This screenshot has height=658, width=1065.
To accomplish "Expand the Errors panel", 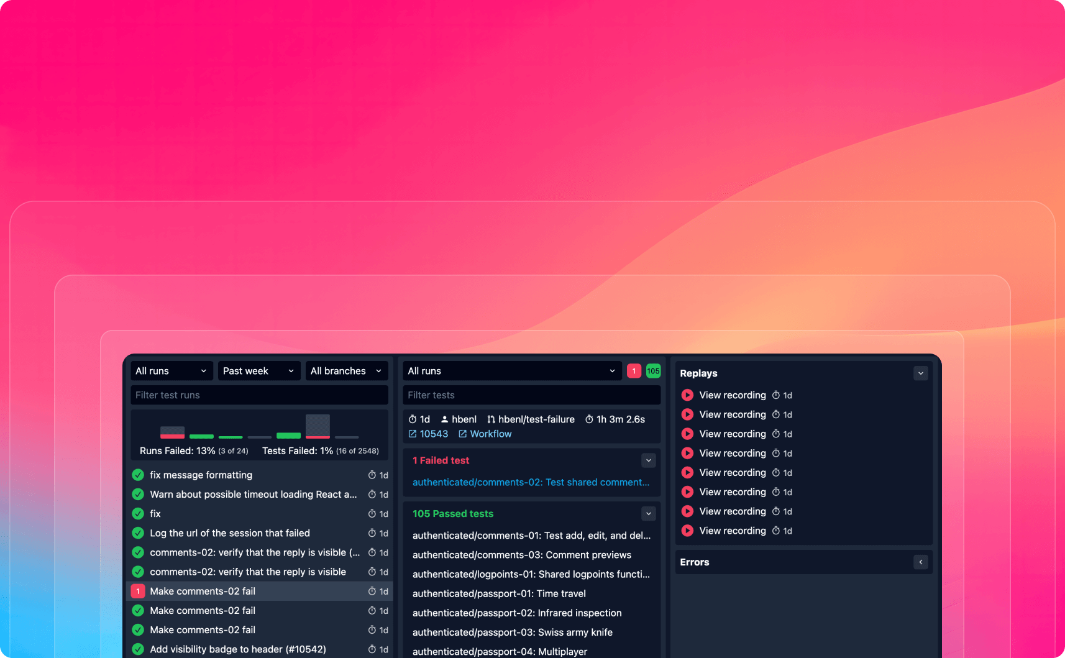I will (920, 562).
